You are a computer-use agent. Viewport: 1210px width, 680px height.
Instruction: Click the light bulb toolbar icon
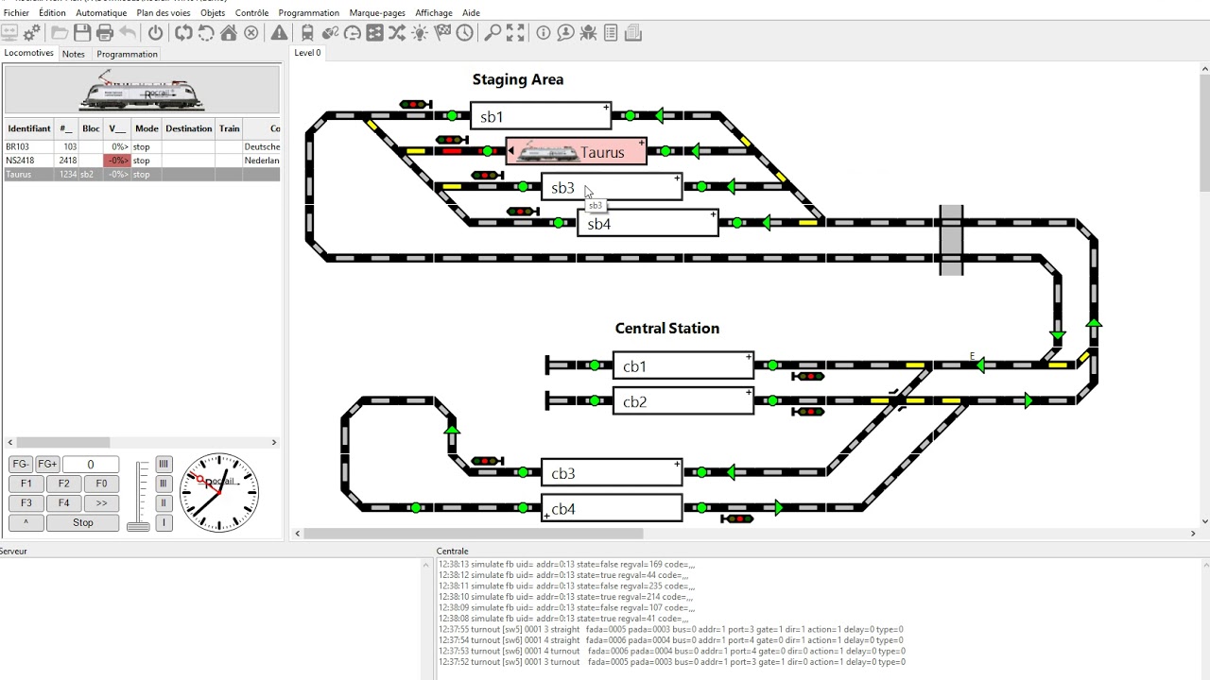[420, 33]
